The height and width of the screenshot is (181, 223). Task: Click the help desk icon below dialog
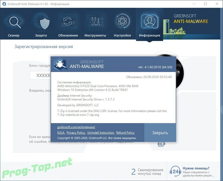pyautogui.click(x=161, y=144)
